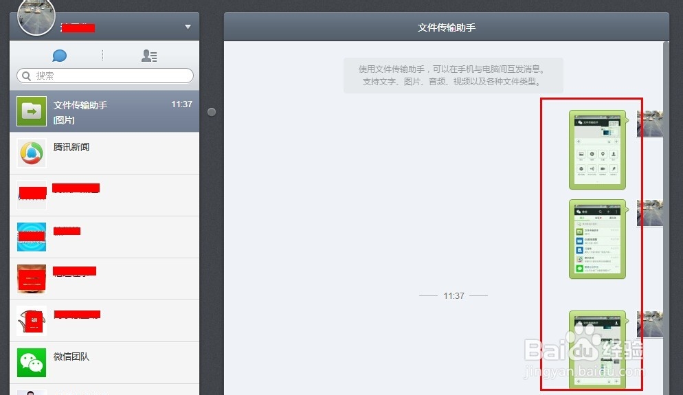Click the magnifier icon in the search box
The height and width of the screenshot is (395, 683).
point(27,76)
